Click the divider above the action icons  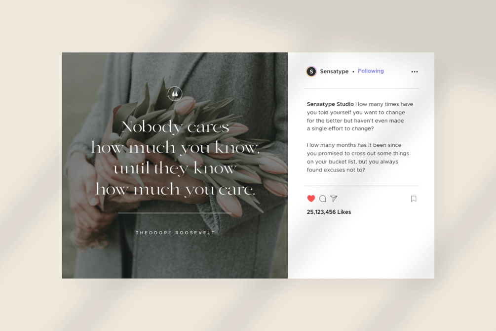(x=362, y=186)
